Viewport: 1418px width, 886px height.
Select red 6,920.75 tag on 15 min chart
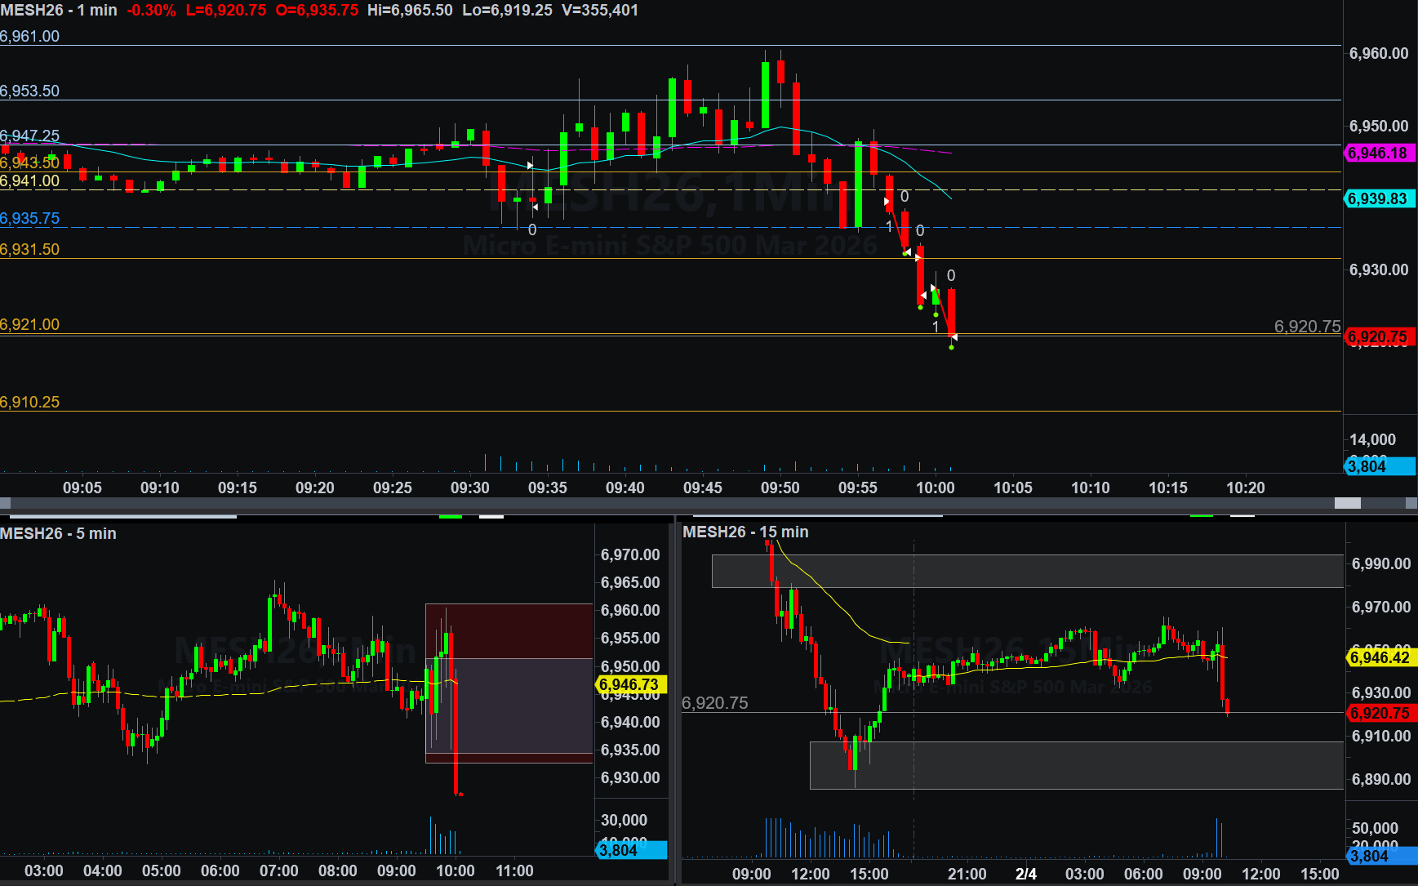point(1380,713)
